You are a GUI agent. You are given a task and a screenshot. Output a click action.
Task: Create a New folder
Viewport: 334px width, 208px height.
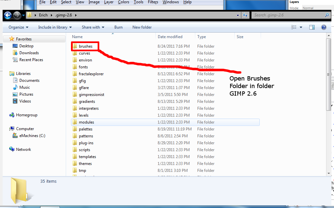point(142,27)
